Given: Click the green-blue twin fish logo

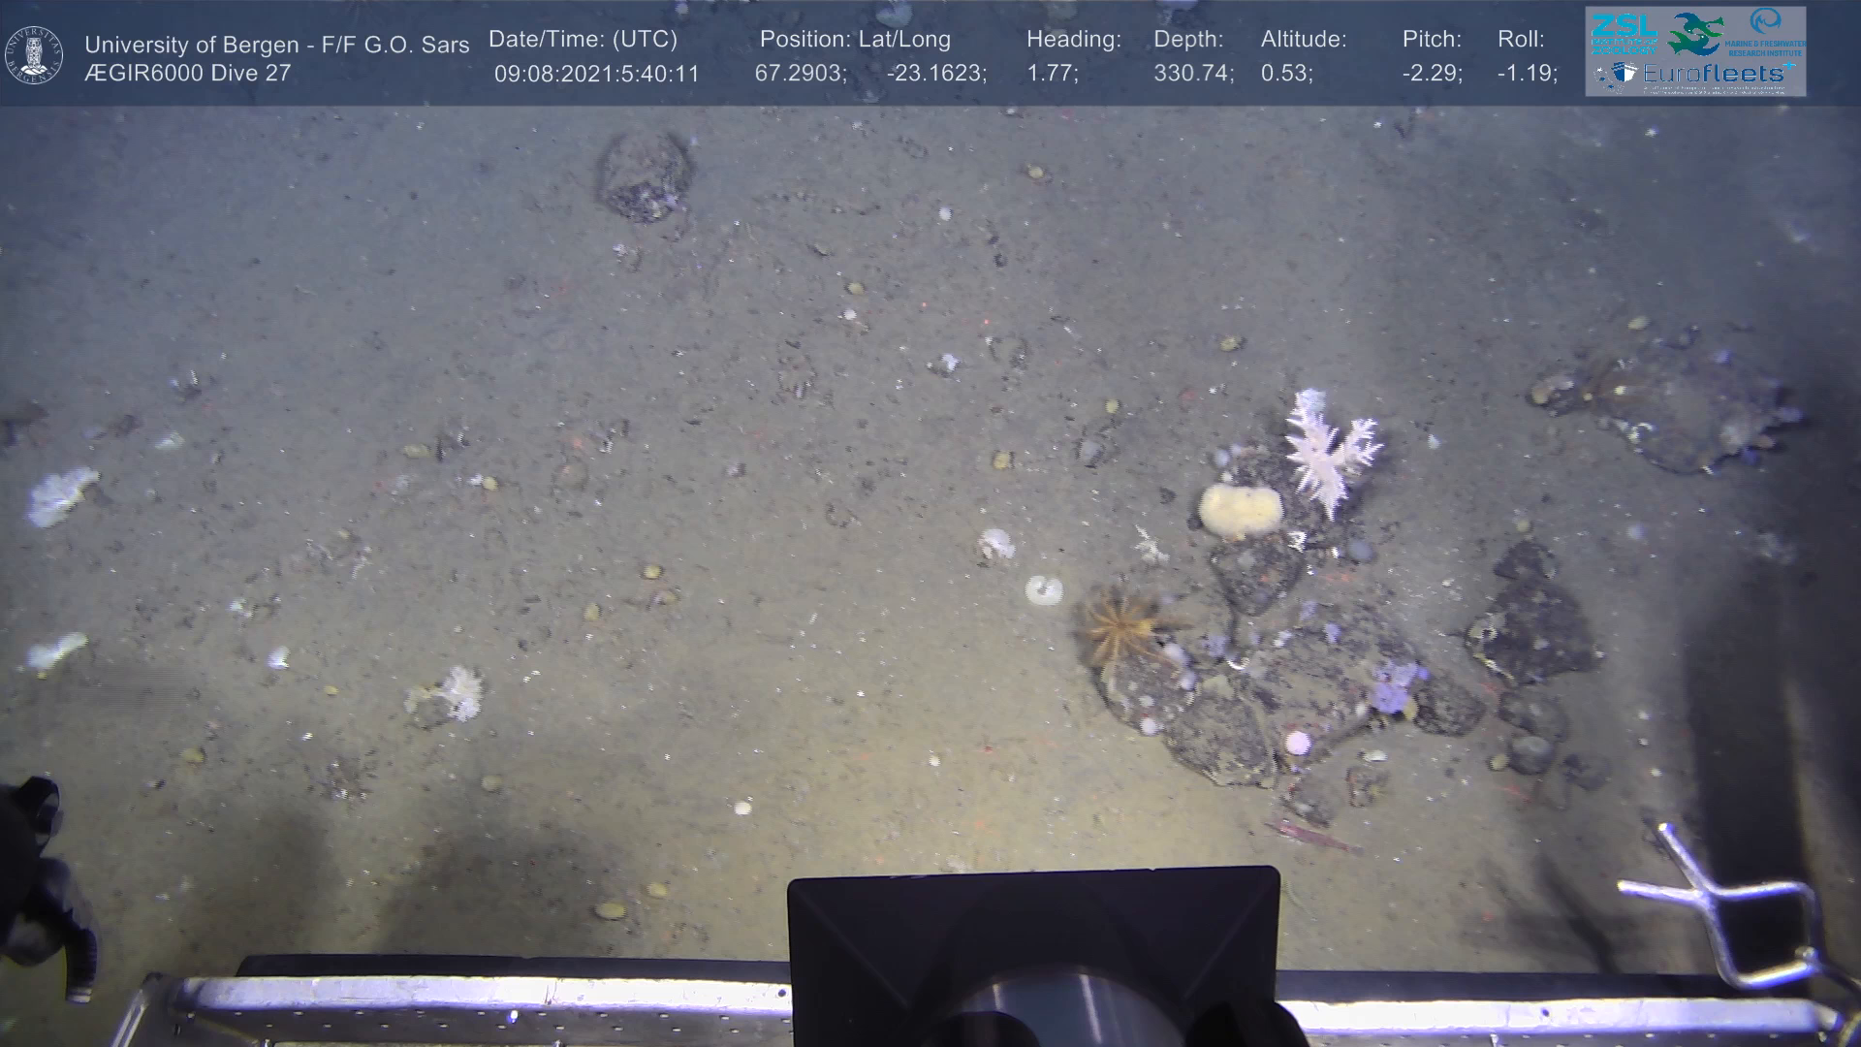Looking at the screenshot, I should (x=1695, y=33).
